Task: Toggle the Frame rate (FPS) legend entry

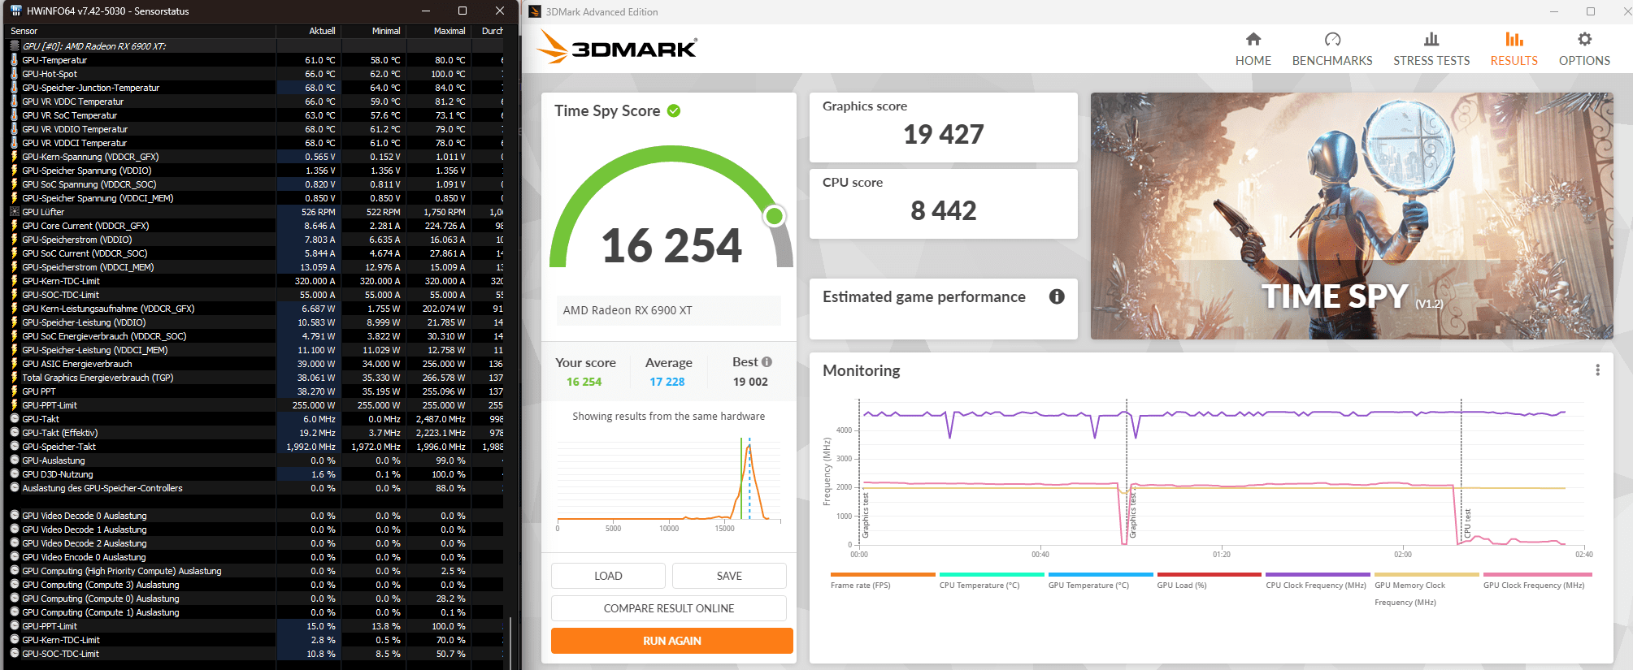Action: coord(883,581)
